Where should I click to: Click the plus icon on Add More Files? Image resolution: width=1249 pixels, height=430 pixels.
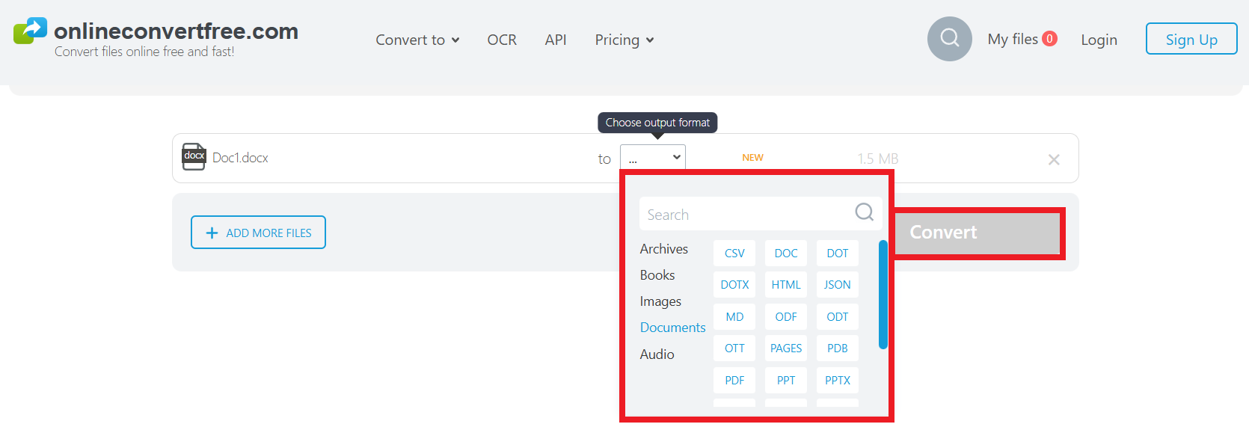pos(212,233)
